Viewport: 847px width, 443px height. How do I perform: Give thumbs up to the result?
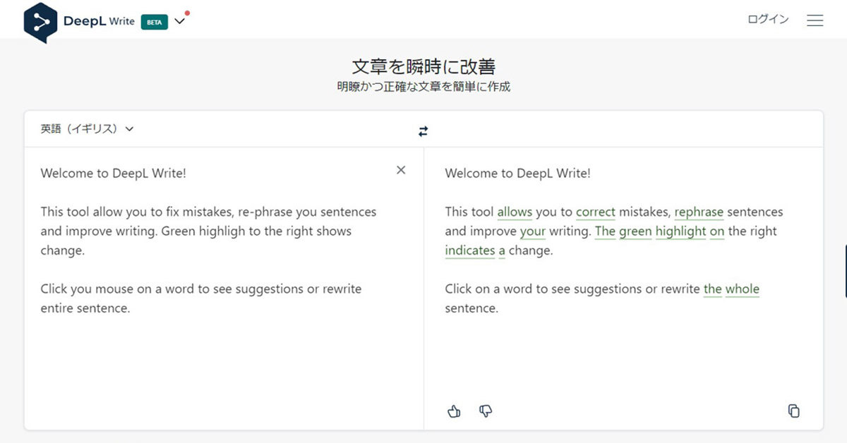454,411
